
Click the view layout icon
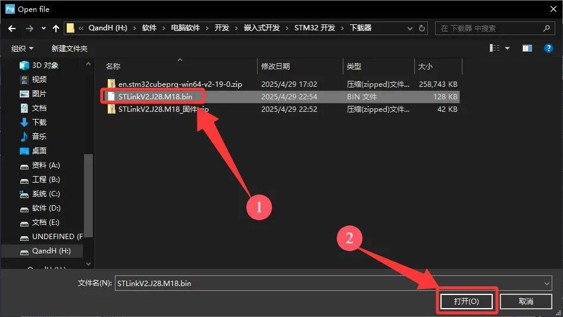point(495,48)
